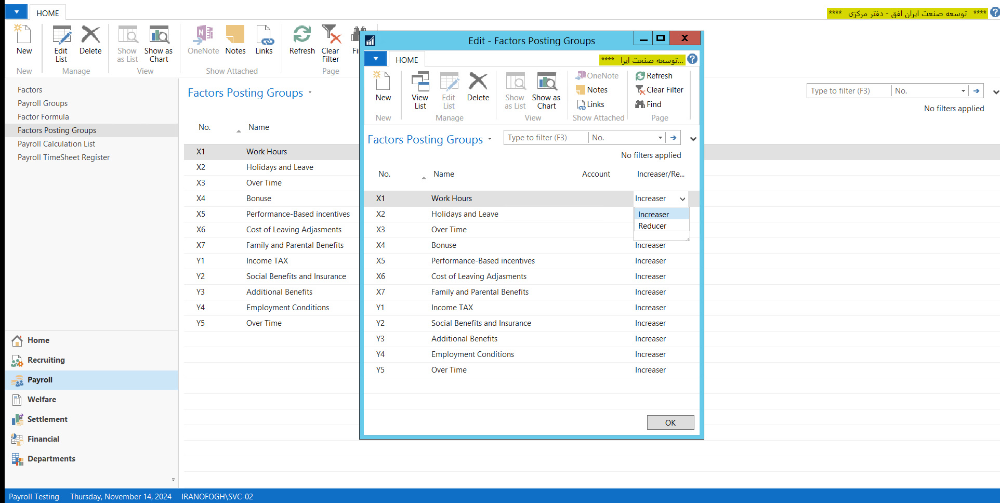Select HOME tab in Edit dialog
This screenshot has height=503, width=1000.
coord(406,60)
